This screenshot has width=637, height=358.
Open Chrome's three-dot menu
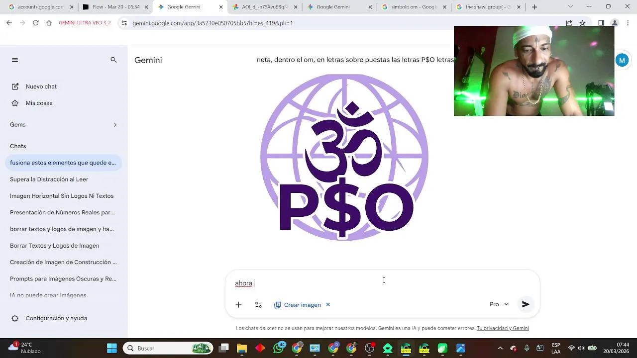click(628, 23)
